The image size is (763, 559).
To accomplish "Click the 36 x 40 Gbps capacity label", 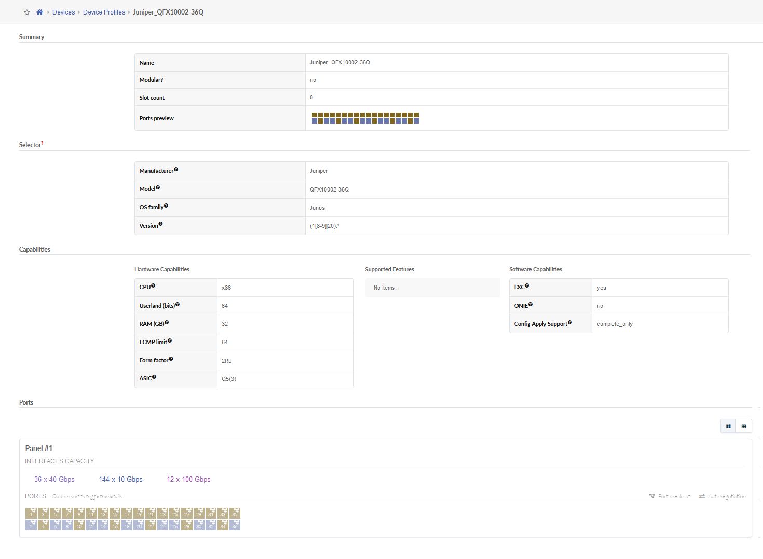I will (55, 480).
